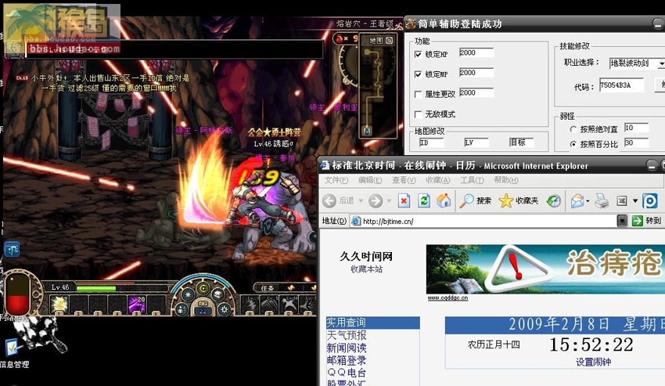Click the 治痔疮 banner advertisement
This screenshot has width=665, height=386.
coord(545,269)
